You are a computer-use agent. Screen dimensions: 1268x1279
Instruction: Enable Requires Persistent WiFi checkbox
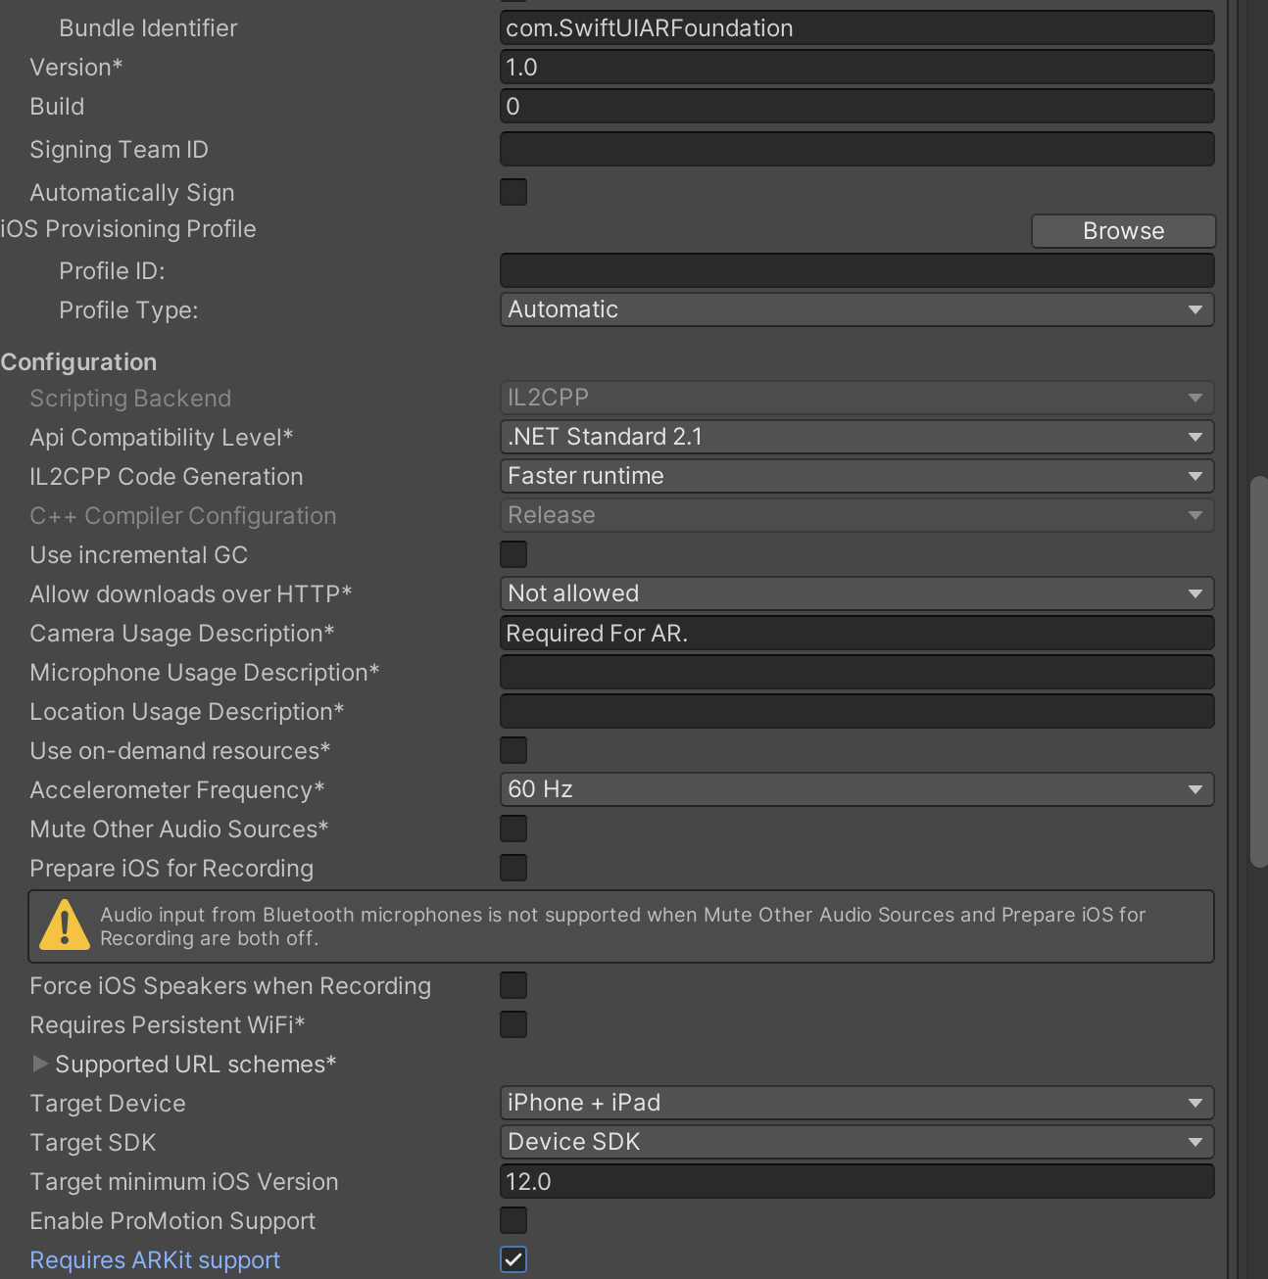[x=513, y=1024]
